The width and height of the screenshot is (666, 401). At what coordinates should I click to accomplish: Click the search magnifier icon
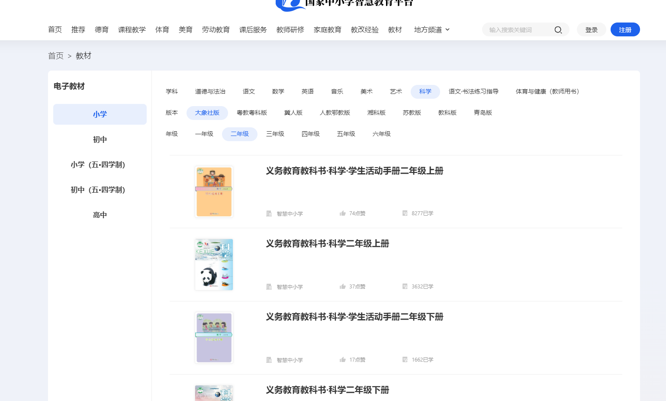pos(558,29)
